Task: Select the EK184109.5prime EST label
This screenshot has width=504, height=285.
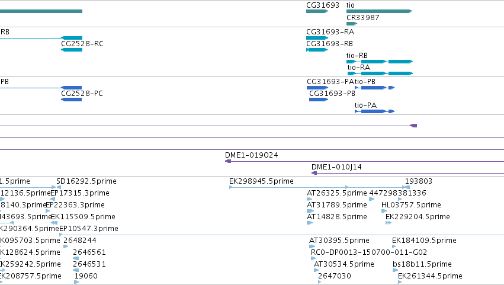Action: coord(424,241)
